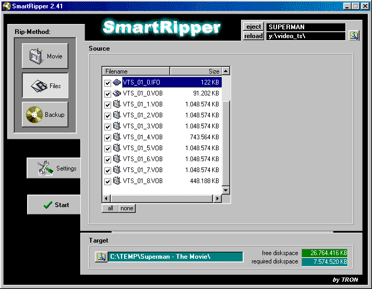This screenshot has width=372, height=289.
Task: Deselect the VTS_01_8.VOB checkbox
Action: click(x=107, y=182)
